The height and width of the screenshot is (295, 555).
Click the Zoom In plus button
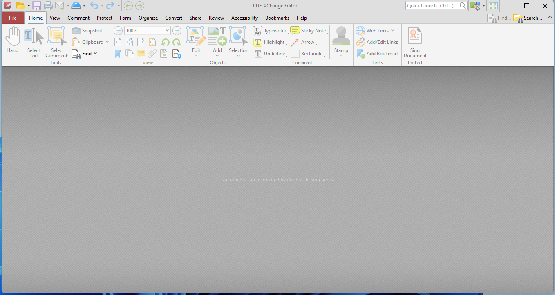click(x=177, y=31)
